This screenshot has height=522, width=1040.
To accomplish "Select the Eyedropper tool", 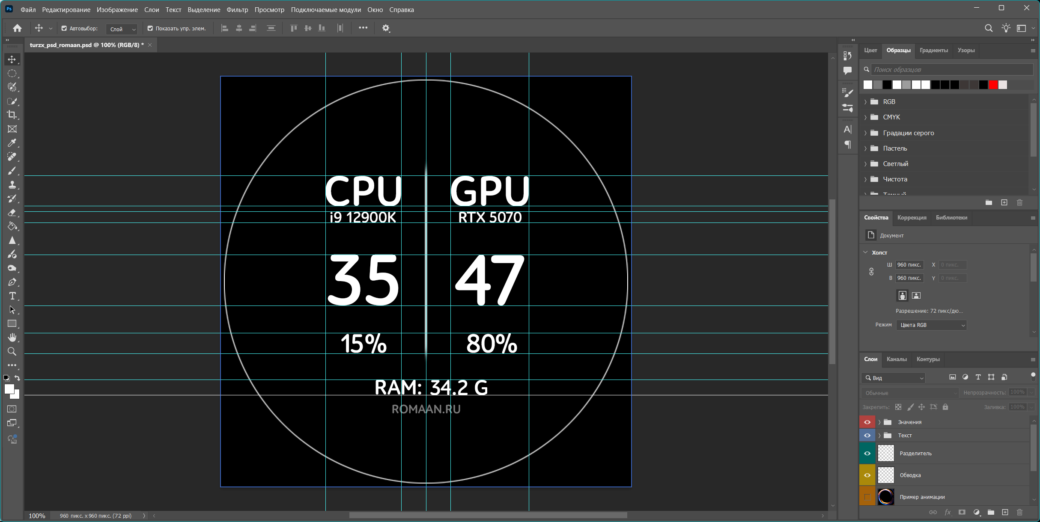I will click(x=12, y=143).
